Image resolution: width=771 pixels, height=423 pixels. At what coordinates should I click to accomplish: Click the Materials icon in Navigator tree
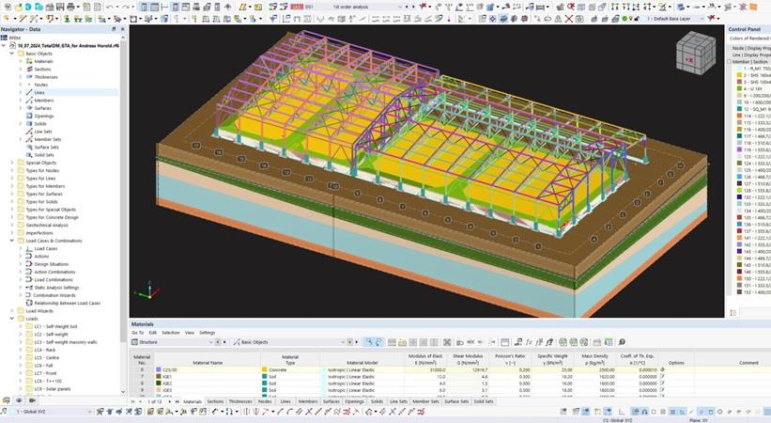click(x=29, y=61)
